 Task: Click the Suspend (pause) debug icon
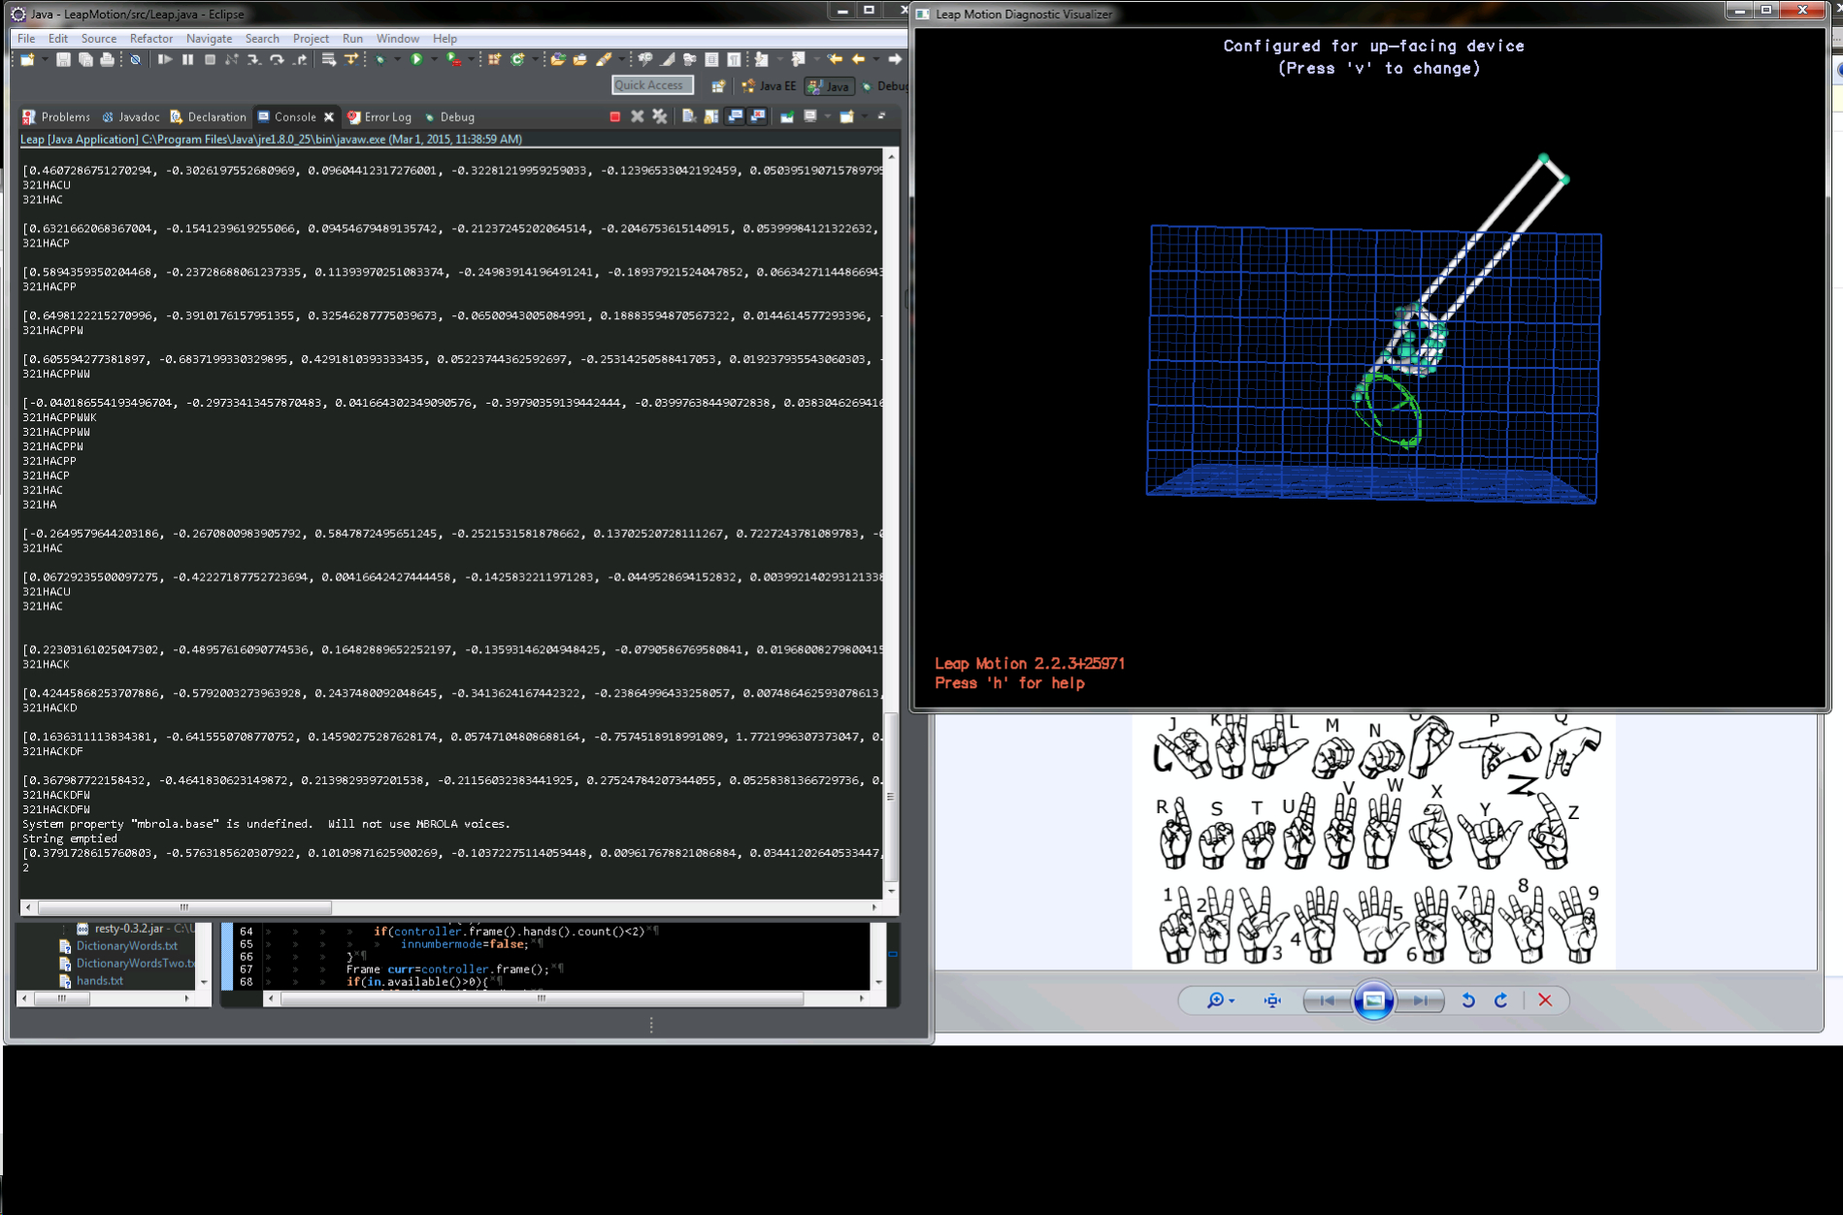187,60
